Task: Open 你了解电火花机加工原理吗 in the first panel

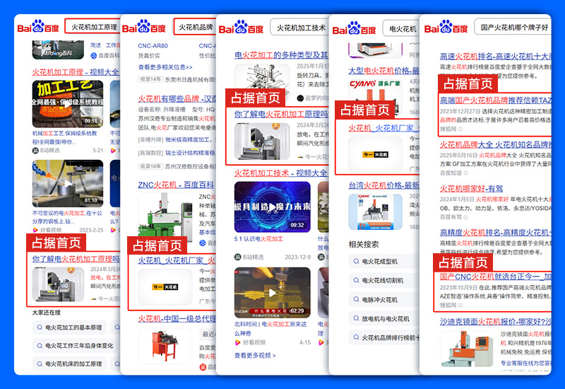Action: point(76,259)
